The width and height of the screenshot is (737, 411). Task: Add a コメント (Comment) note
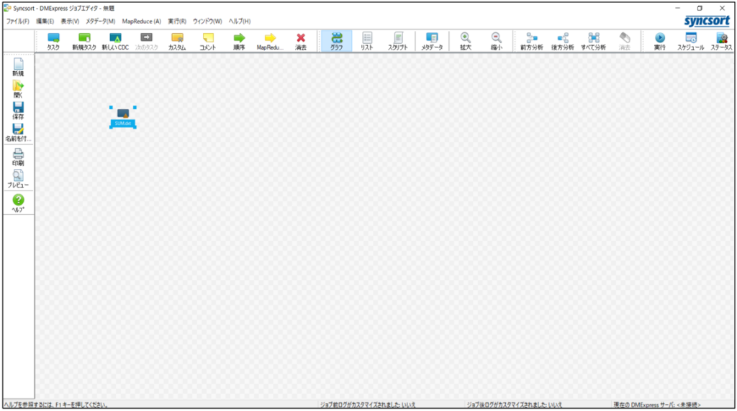tap(207, 41)
